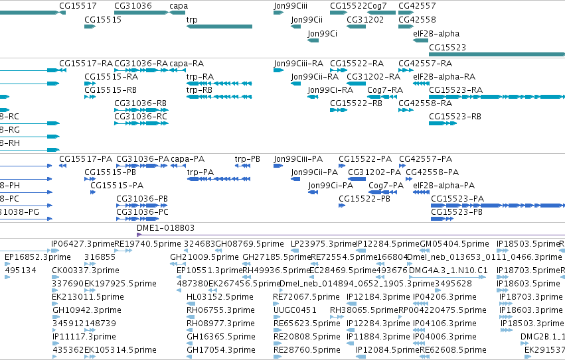Screen dimensions: 565x360
Task: Select protein CG31036-PB glyph
Action: [142, 206]
